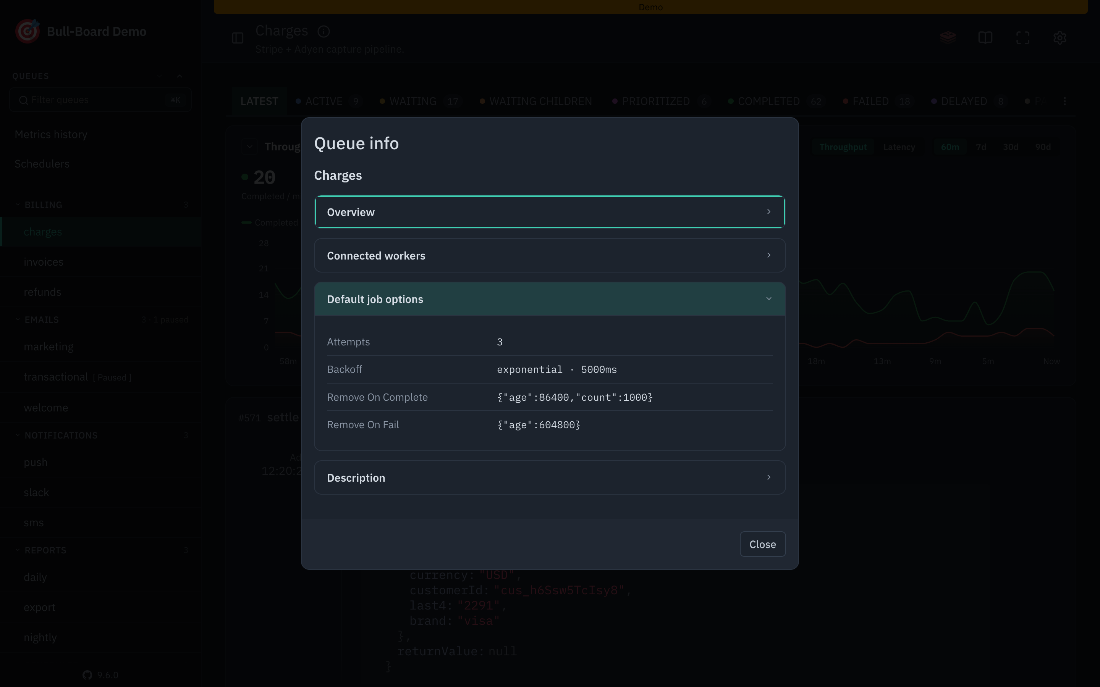
Task: Switch to the WAITING tab
Action: (421, 101)
